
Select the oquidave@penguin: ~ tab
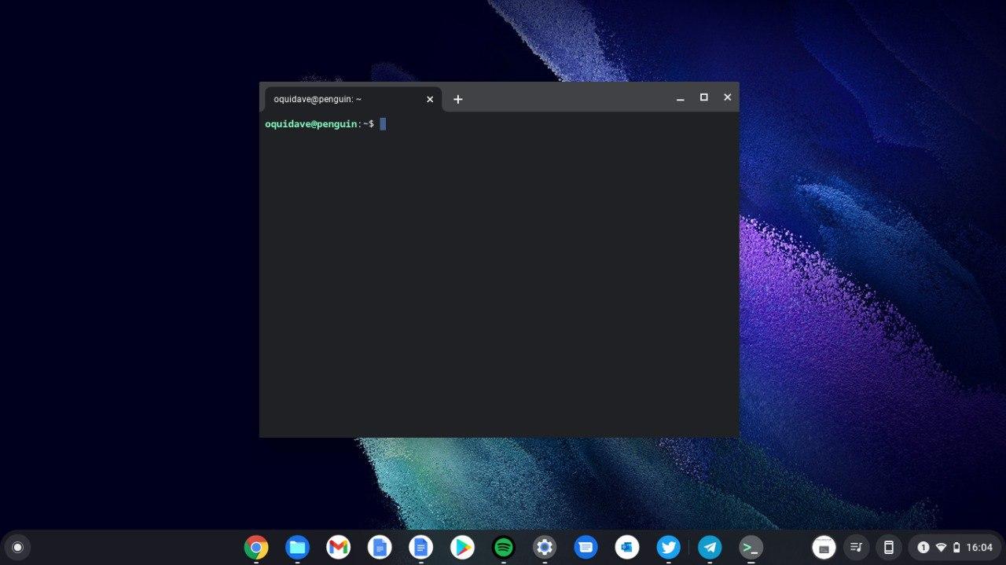coord(353,99)
